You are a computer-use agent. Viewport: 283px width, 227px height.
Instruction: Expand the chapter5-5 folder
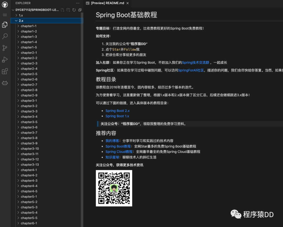18,218
